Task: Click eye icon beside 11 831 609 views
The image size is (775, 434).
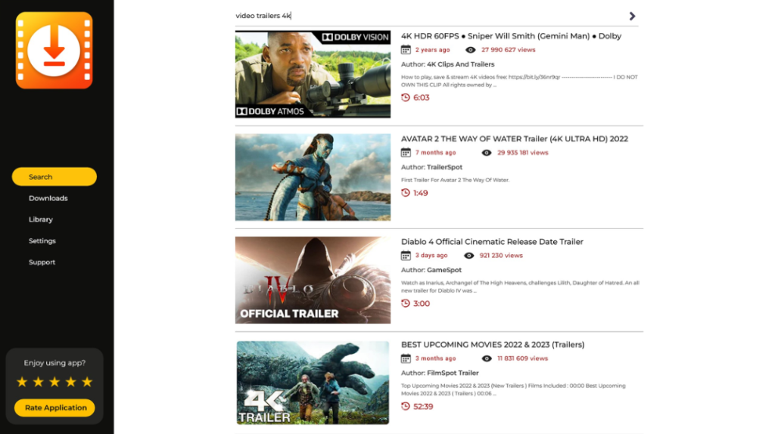Action: 487,358
